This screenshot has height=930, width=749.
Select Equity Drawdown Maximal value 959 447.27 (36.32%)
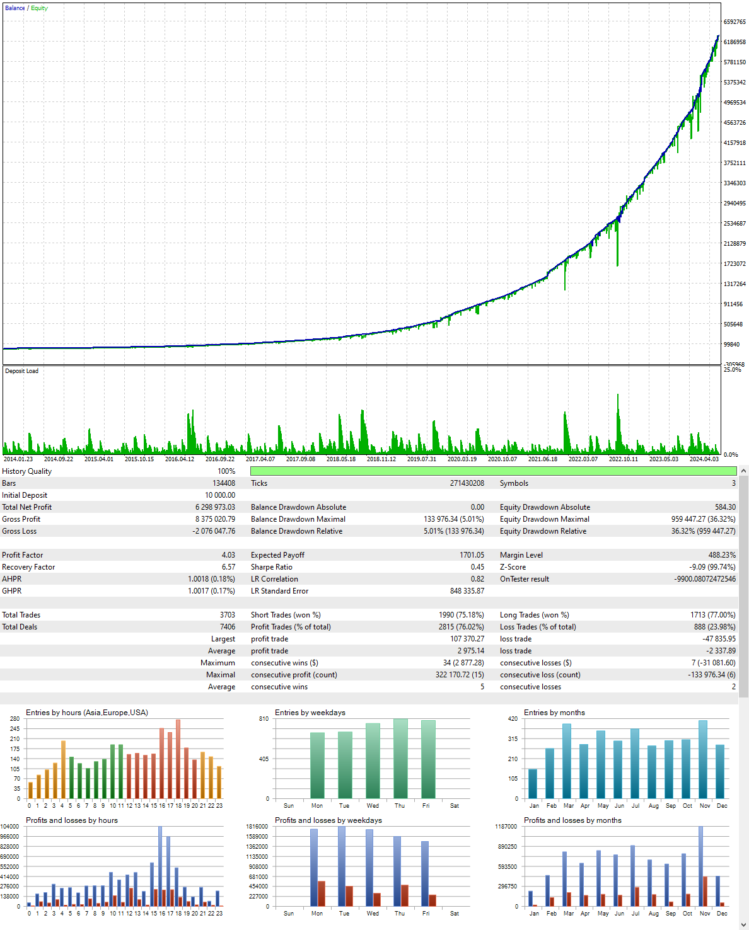tap(703, 519)
